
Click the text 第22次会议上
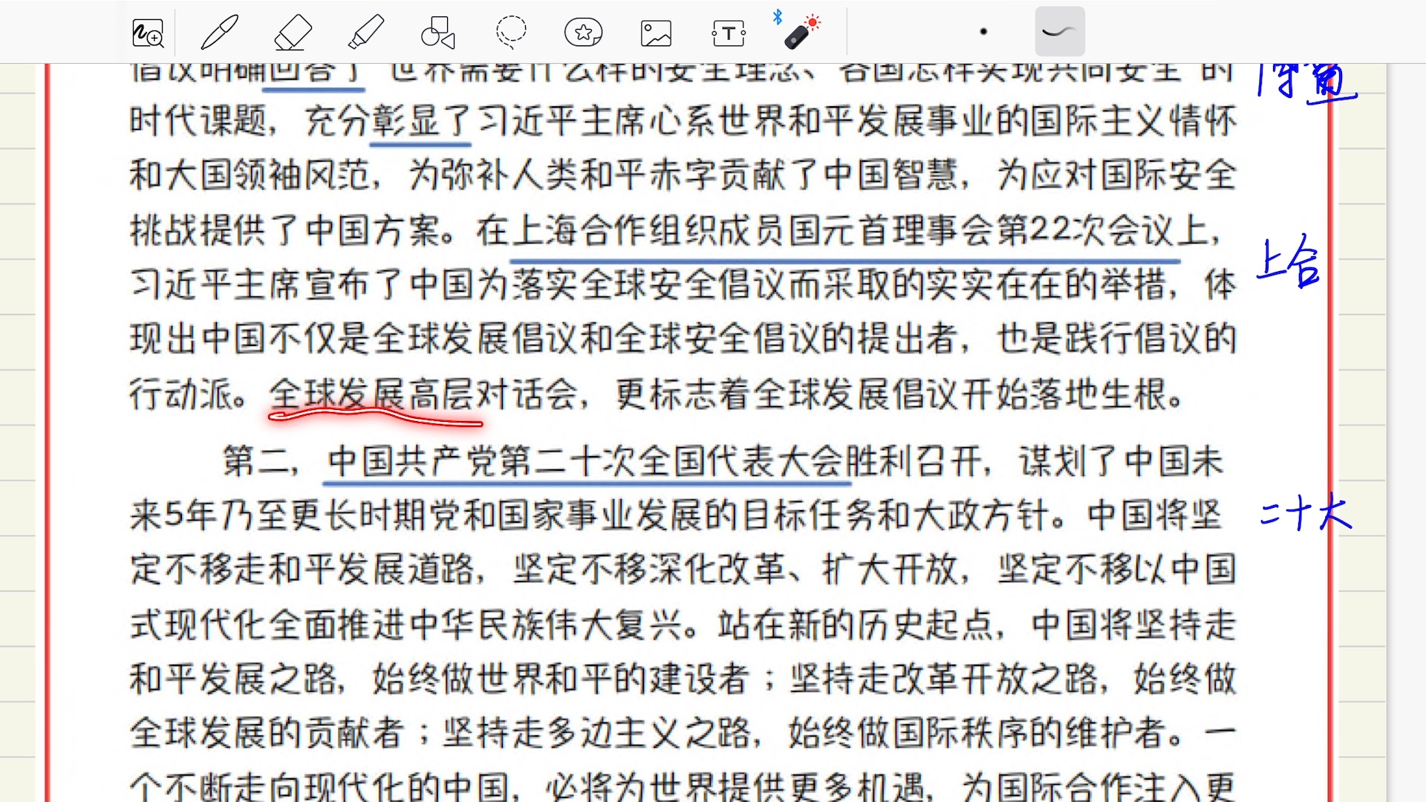[1103, 230]
